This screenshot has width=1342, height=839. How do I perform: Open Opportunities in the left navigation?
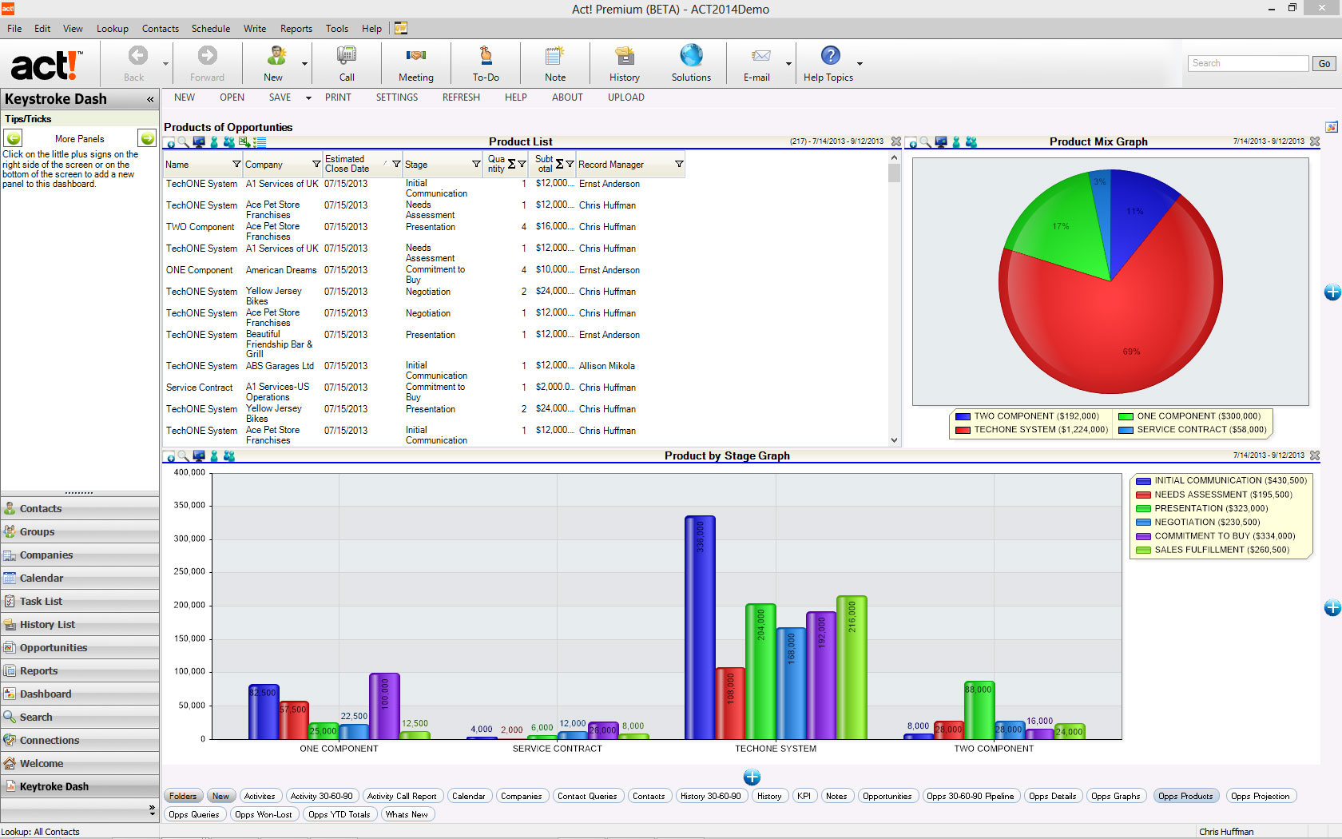[x=80, y=647]
